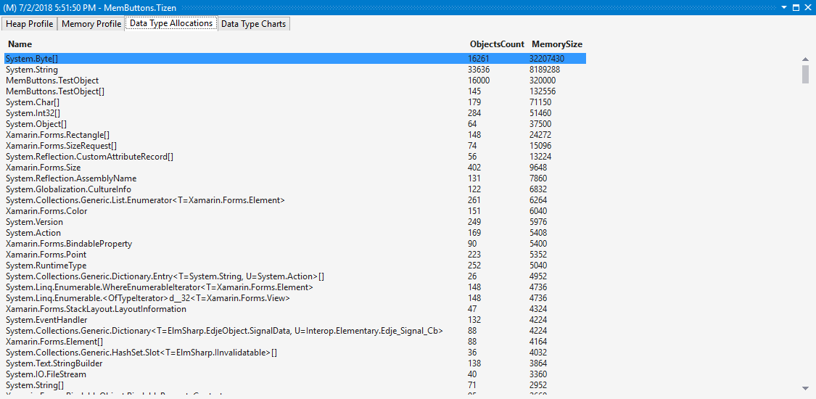This screenshot has height=399, width=816.
Task: Switch to the Heap Profile tab
Action: coord(30,24)
